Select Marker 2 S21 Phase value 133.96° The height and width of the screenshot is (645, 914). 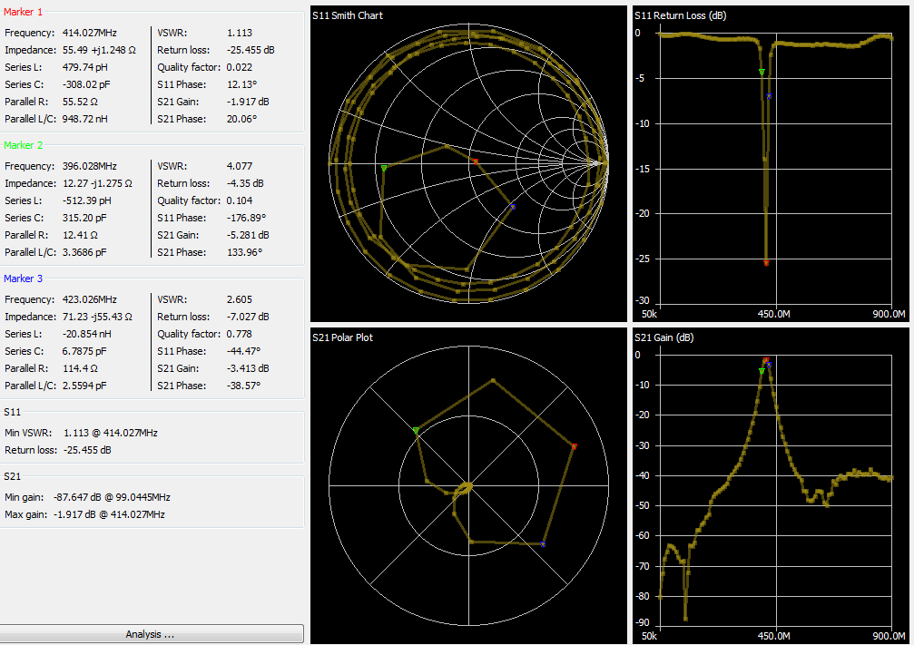point(245,252)
